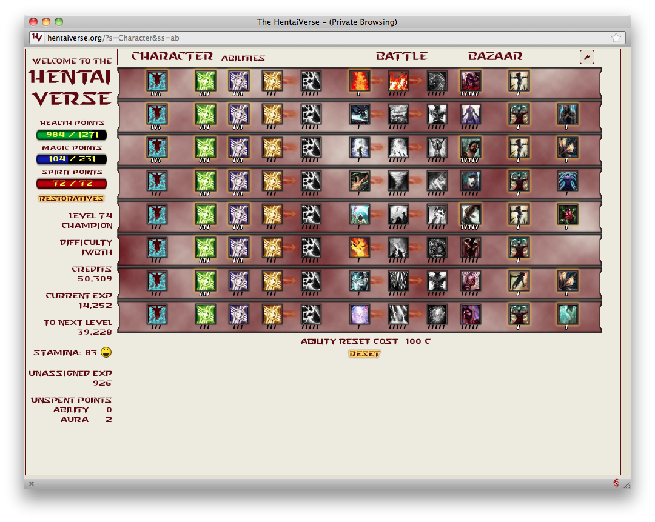Click the grayscale spiky rays ability icon
This screenshot has width=655, height=522.
tap(398, 281)
